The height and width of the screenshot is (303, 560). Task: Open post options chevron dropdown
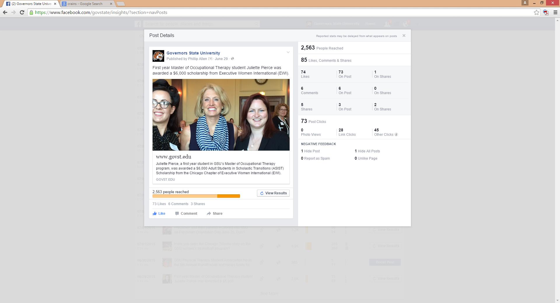288,52
